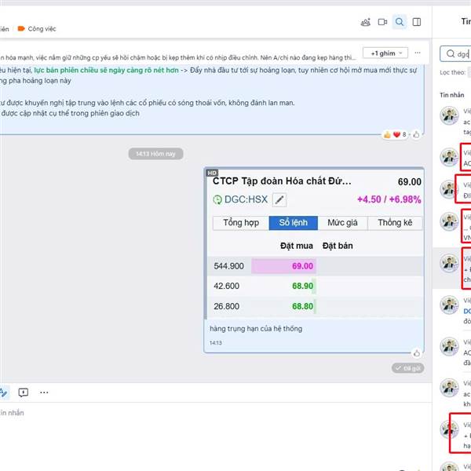Click the 14:13 Hôm nay timestamp chip

point(155,154)
